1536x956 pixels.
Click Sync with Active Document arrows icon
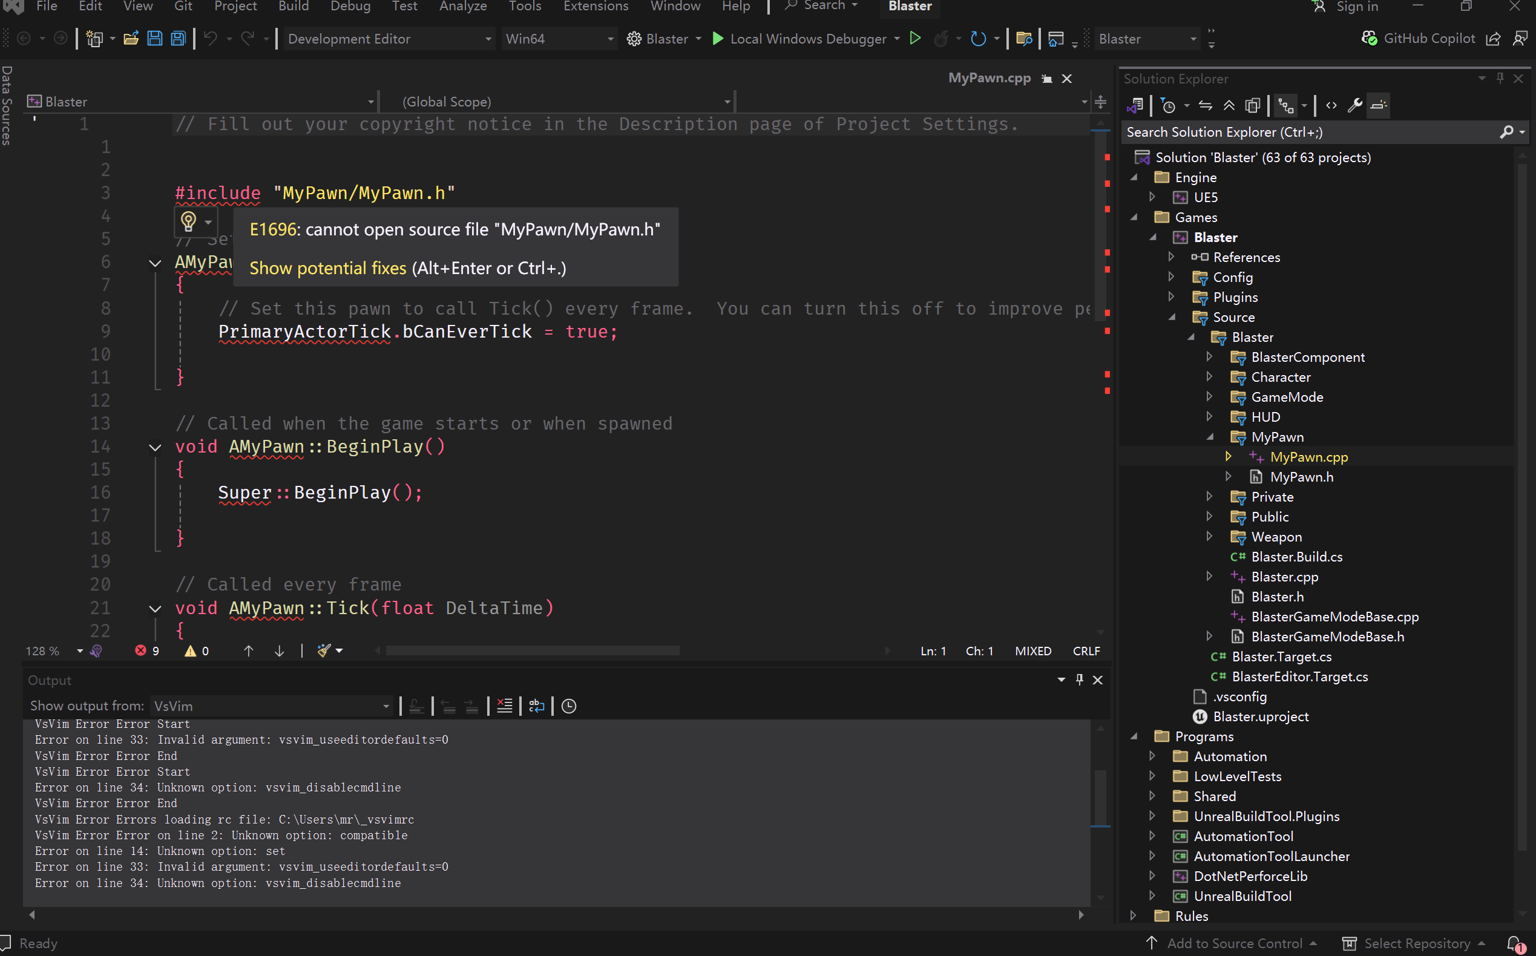1206,106
